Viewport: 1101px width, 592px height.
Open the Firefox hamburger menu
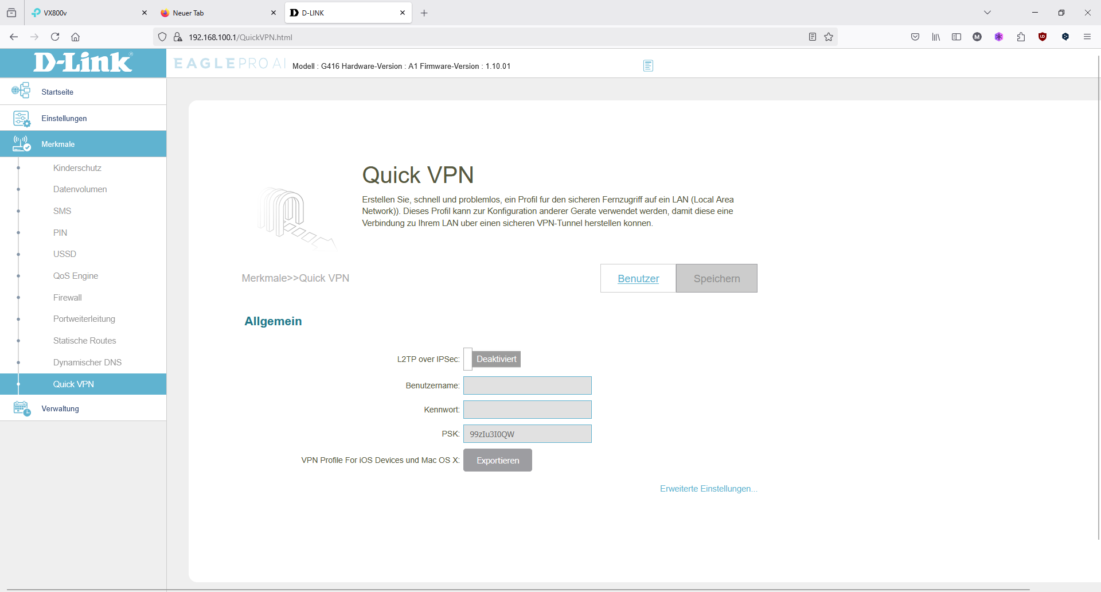(1087, 37)
